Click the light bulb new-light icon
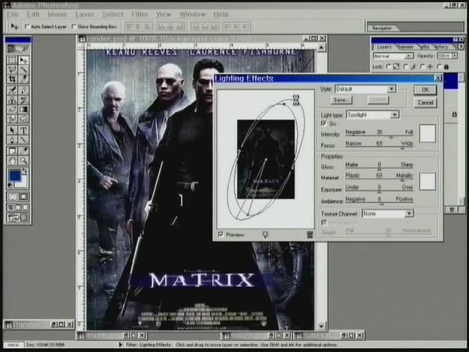 click(x=265, y=235)
